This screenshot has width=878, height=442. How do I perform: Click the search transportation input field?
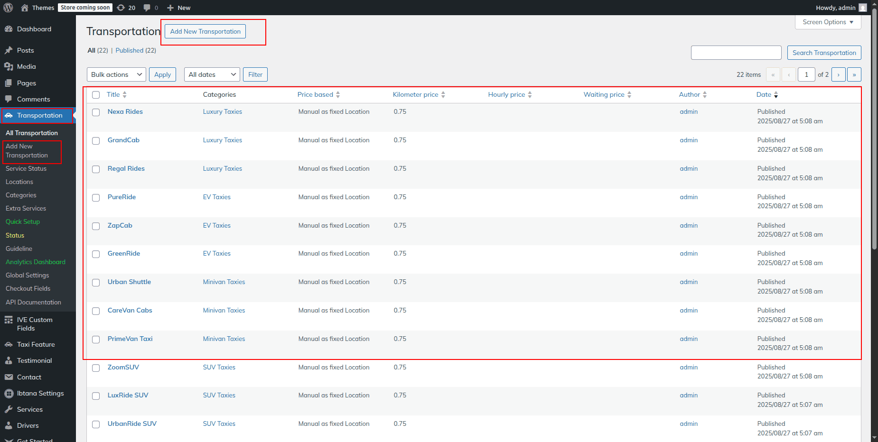(736, 53)
